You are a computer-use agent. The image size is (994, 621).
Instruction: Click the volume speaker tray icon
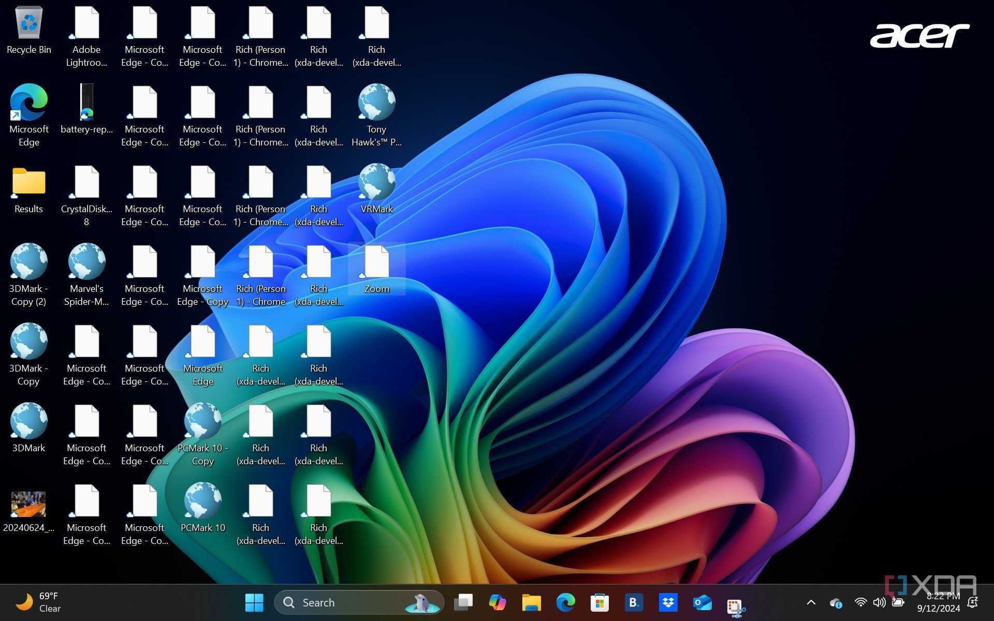click(879, 602)
